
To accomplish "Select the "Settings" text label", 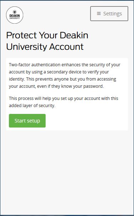I will (113, 14).
